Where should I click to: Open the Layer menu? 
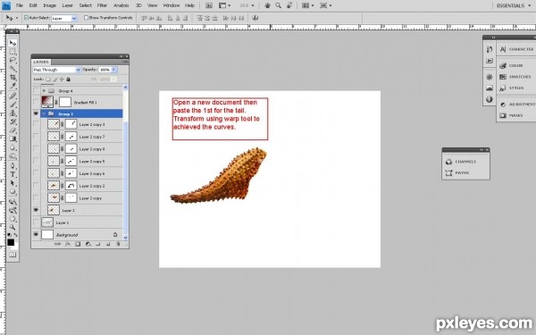[67, 5]
